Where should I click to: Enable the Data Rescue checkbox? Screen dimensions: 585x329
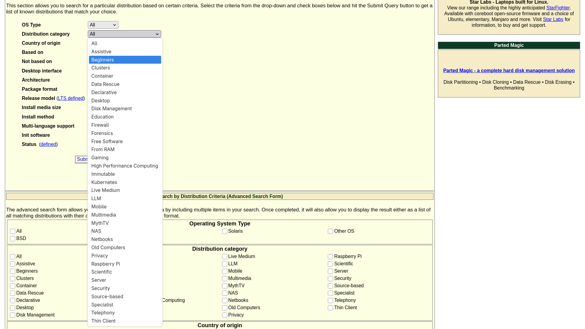pyautogui.click(x=12, y=293)
